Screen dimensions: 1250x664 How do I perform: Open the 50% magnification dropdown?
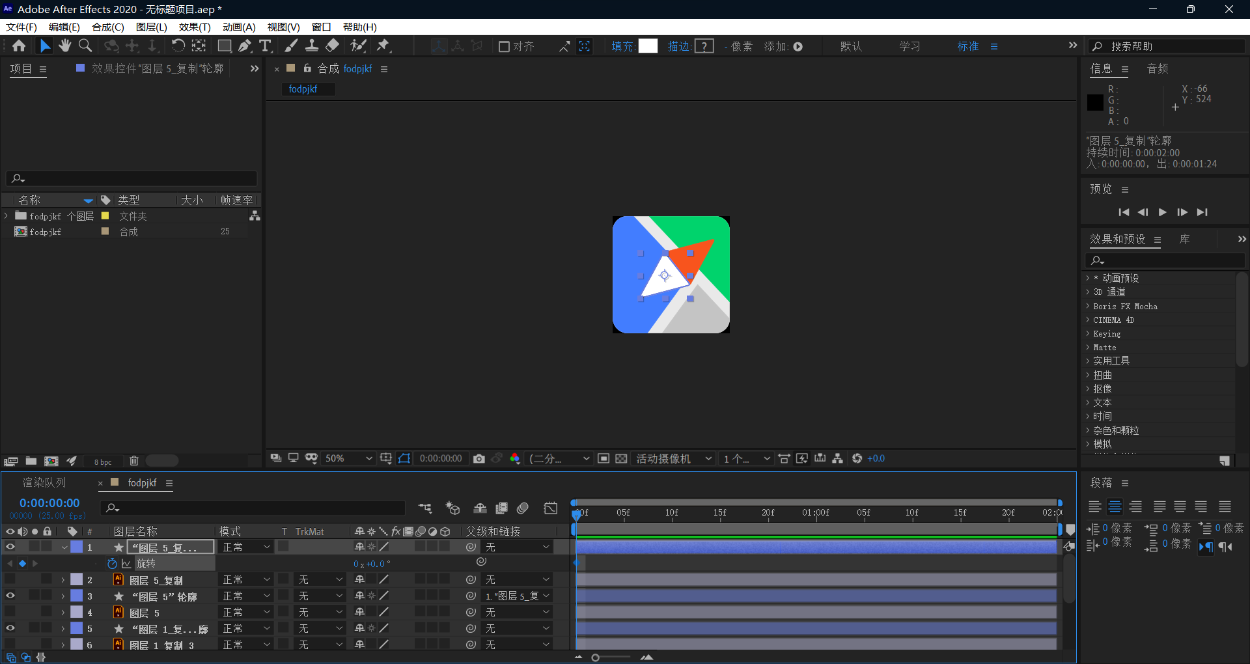[x=349, y=458]
